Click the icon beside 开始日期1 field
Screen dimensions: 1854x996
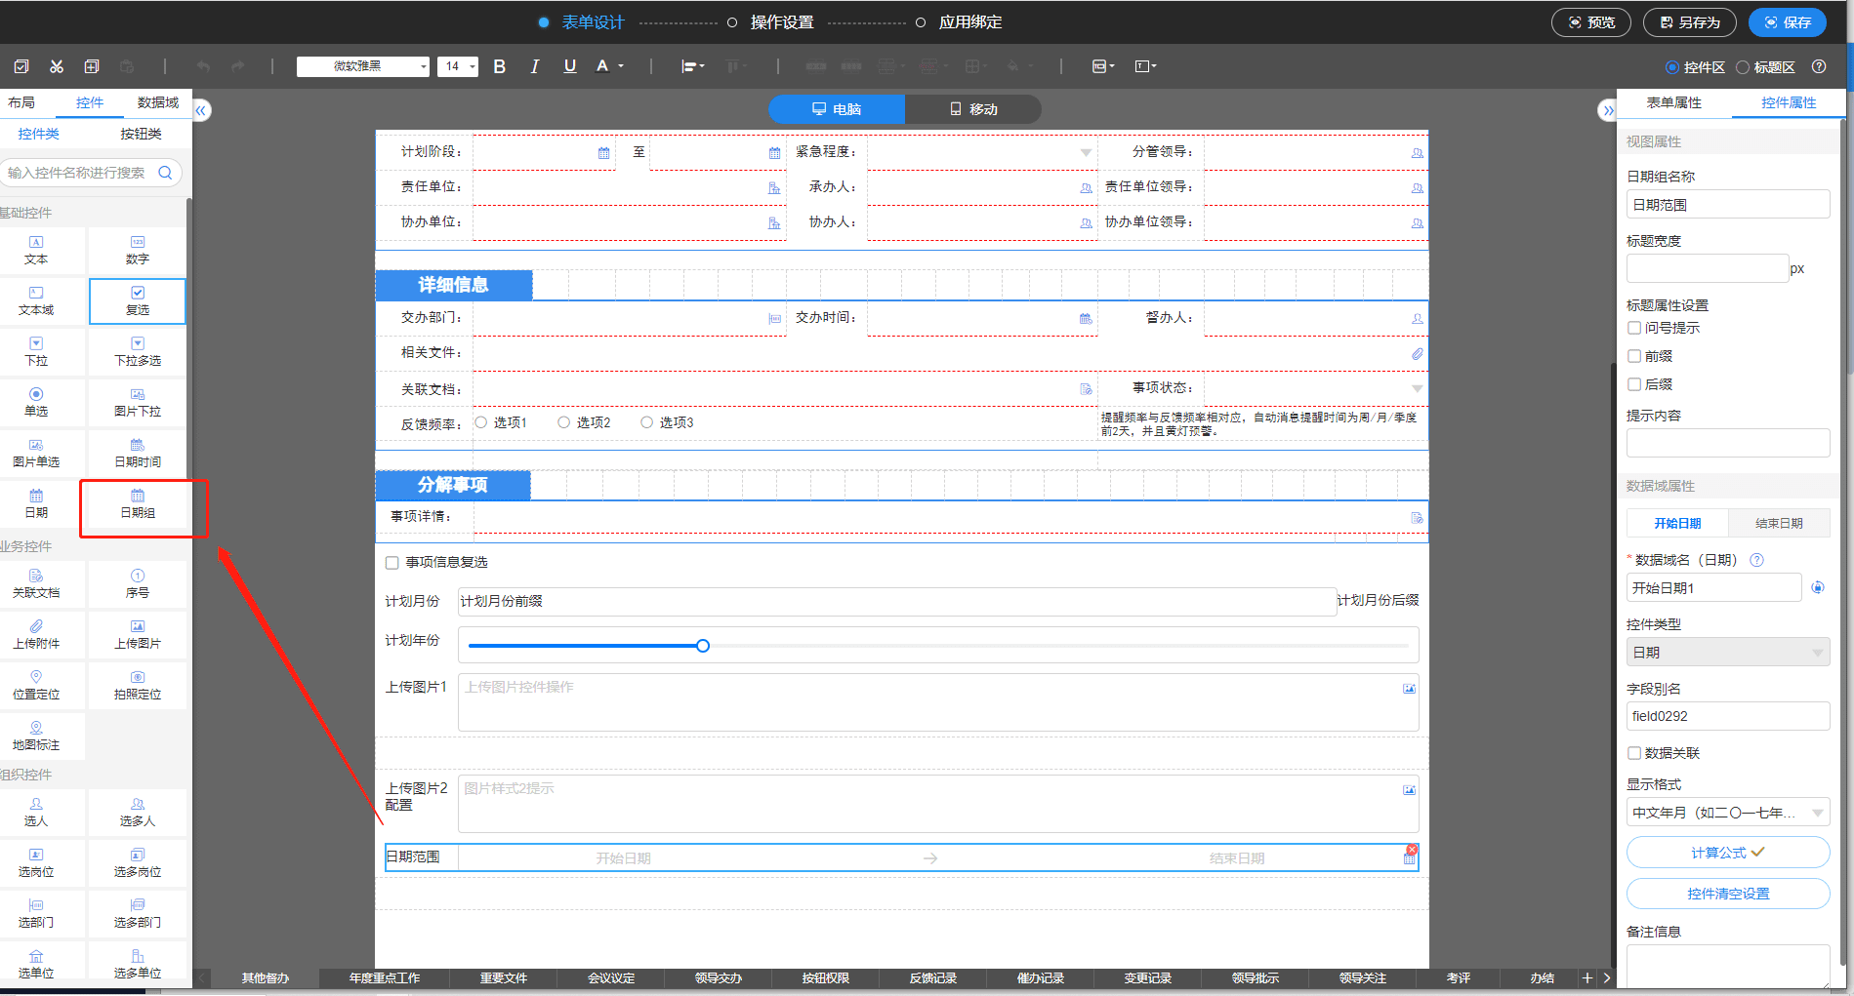tap(1818, 587)
